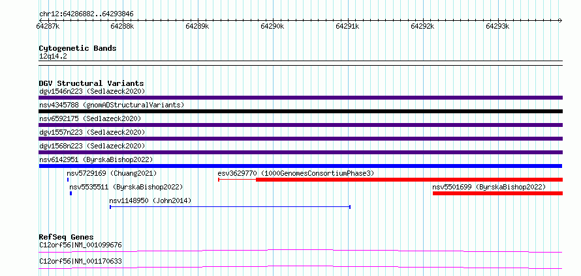581x276 pixels.
Task: Click the thin blue line of nsv1148950
Action: coord(230,207)
